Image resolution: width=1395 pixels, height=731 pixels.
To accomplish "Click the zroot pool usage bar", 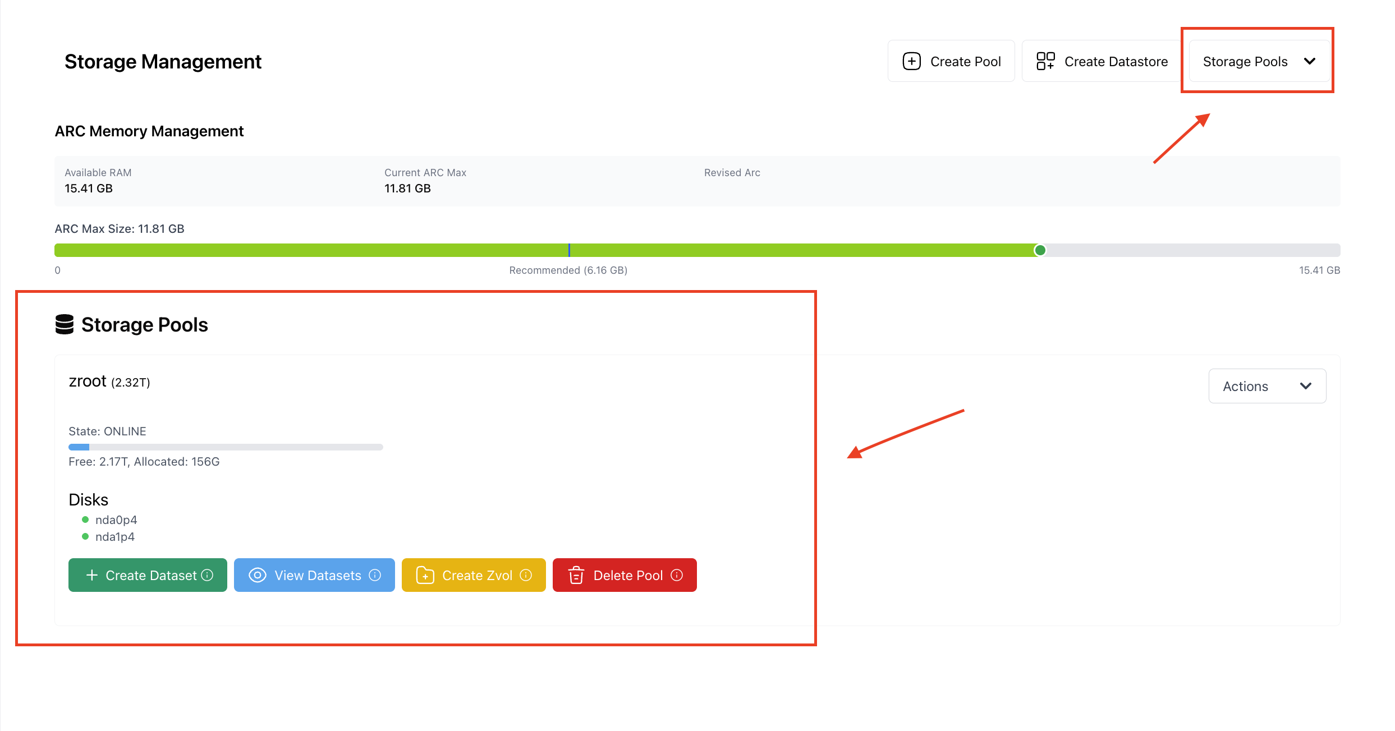I will tap(226, 447).
